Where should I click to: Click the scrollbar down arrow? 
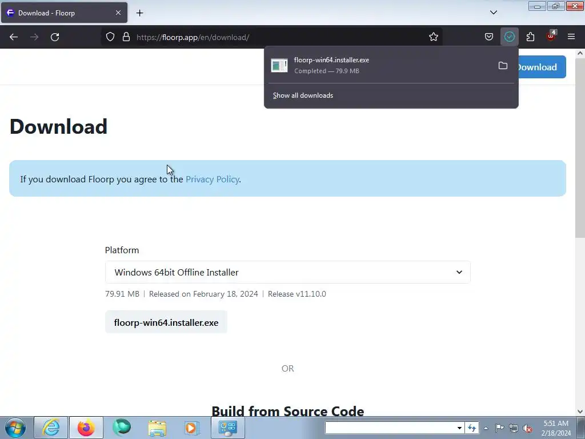coord(580,412)
